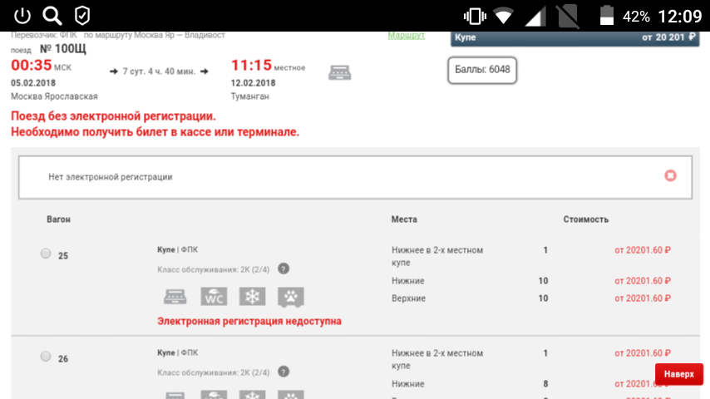710x399 pixels.
Task: Select wagon 26 radio button
Action: 46,357
